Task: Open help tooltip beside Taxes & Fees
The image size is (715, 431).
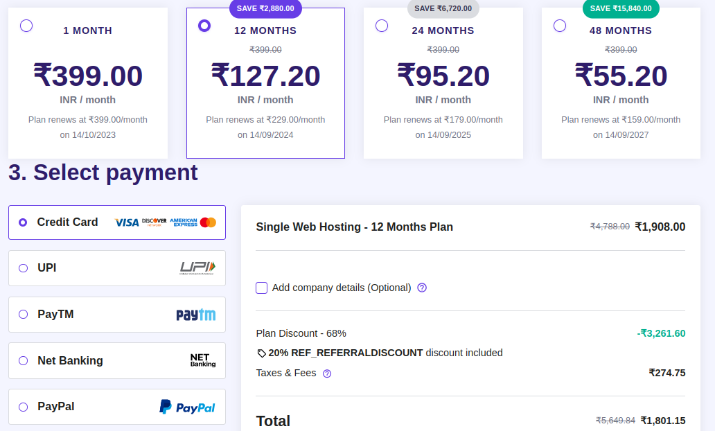Action: 327,373
